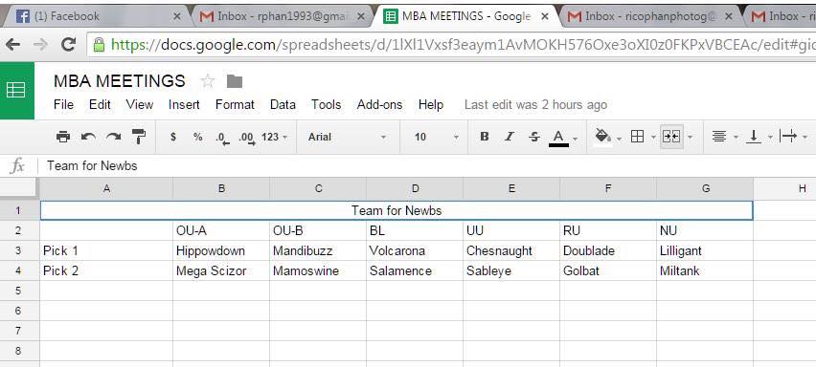This screenshot has width=816, height=367.
Task: Select column A header
Action: coord(106,189)
